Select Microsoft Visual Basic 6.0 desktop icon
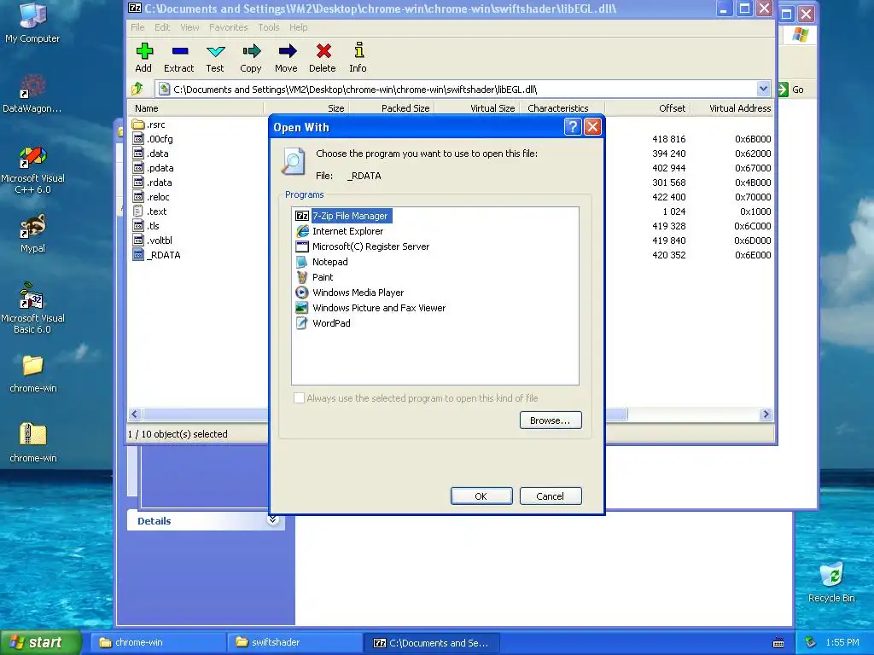 point(32,309)
